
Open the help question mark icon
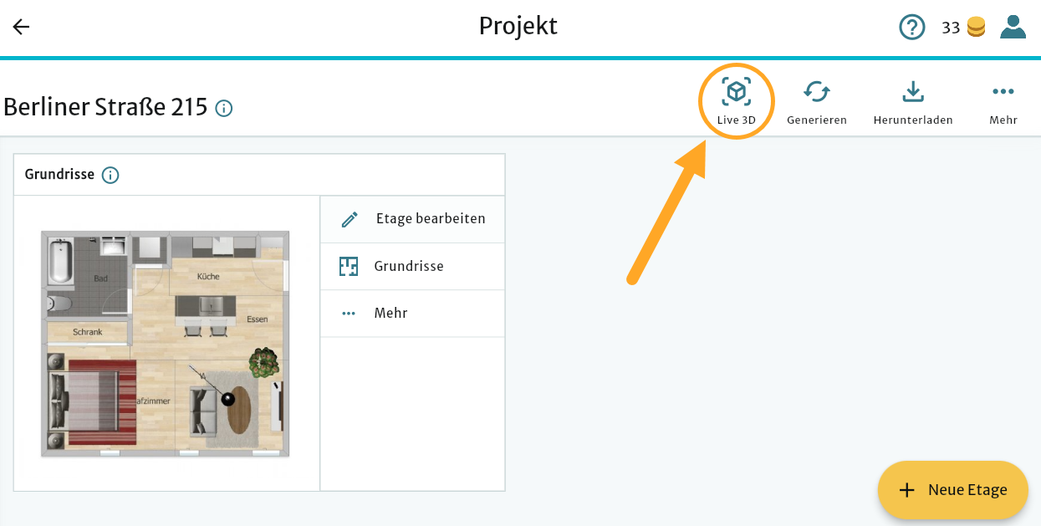(912, 27)
